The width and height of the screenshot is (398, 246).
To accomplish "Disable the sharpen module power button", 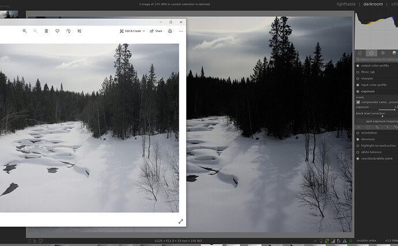I will point(358,78).
